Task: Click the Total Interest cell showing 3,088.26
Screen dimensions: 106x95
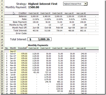Action: click(x=39, y=39)
